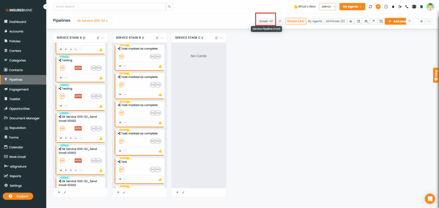Image resolution: width=439 pixels, height=208 pixels.
Task: Toggle the eye visibility icon in pipeline toolbar
Action: tap(351, 21)
